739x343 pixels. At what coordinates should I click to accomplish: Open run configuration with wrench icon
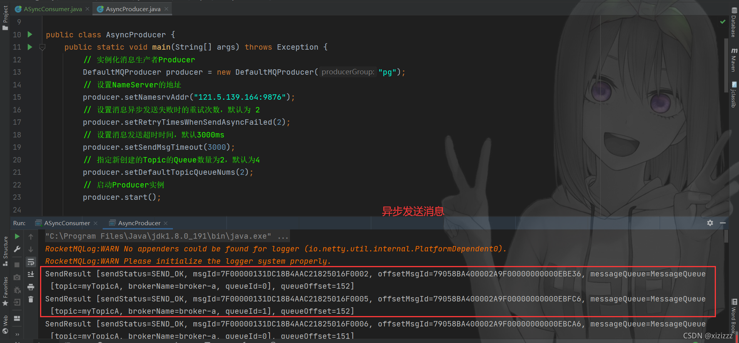tap(17, 249)
